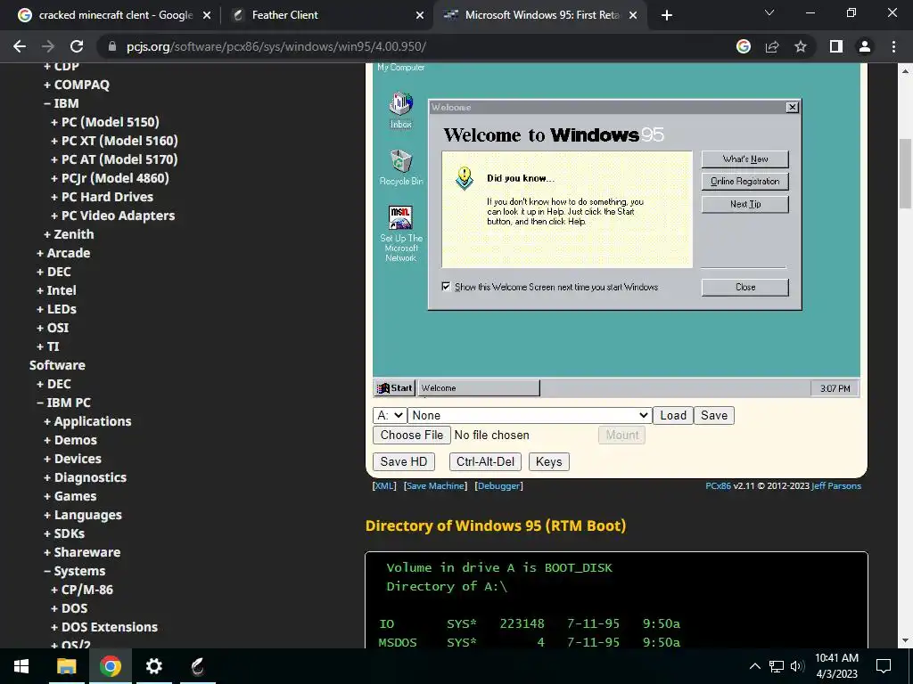Expand PC Video Adapters
Image resolution: width=913 pixels, height=684 pixels.
(113, 216)
